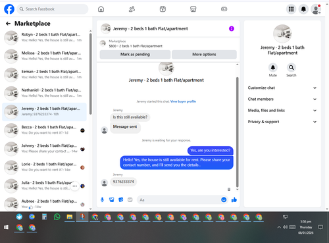The image size is (329, 243).
Task: Click the 'Is this still available?' message
Action: click(130, 117)
